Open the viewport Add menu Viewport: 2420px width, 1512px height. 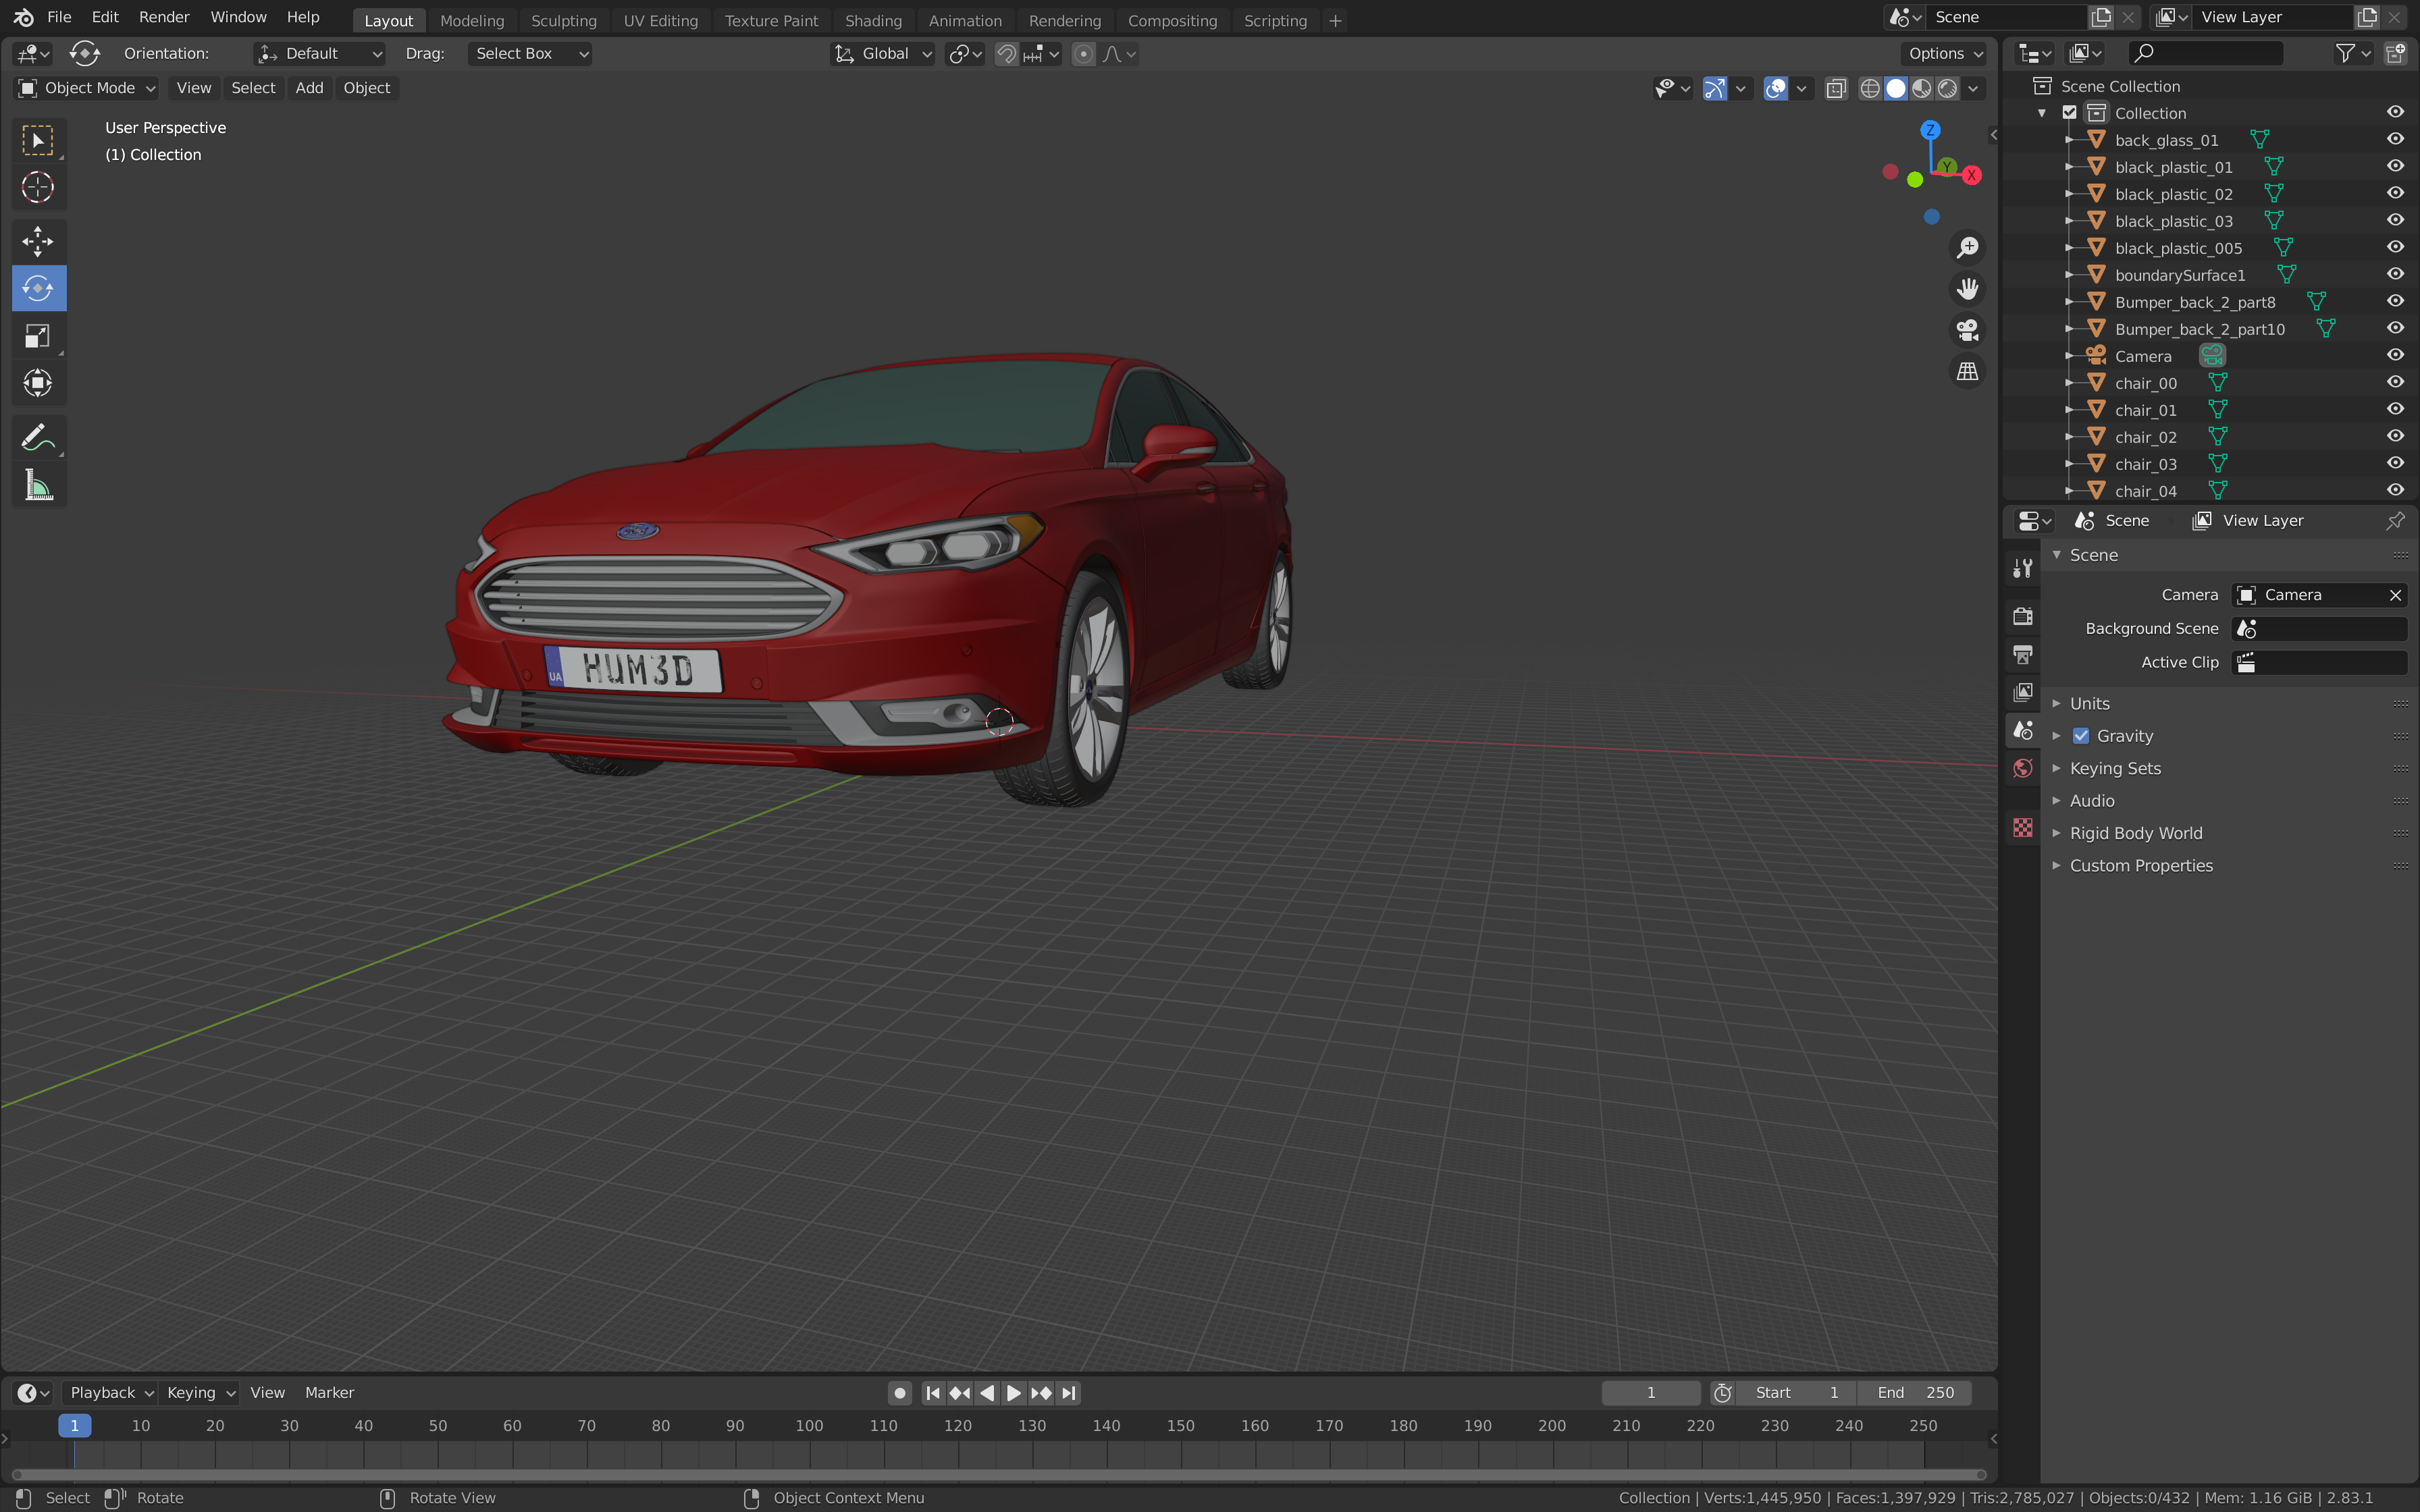point(309,88)
